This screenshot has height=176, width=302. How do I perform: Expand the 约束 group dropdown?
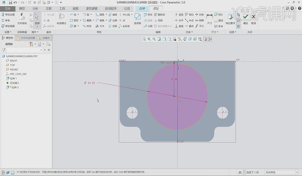[x=189, y=32]
